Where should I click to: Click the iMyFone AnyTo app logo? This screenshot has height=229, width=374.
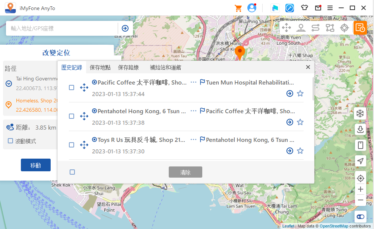pos(10,8)
